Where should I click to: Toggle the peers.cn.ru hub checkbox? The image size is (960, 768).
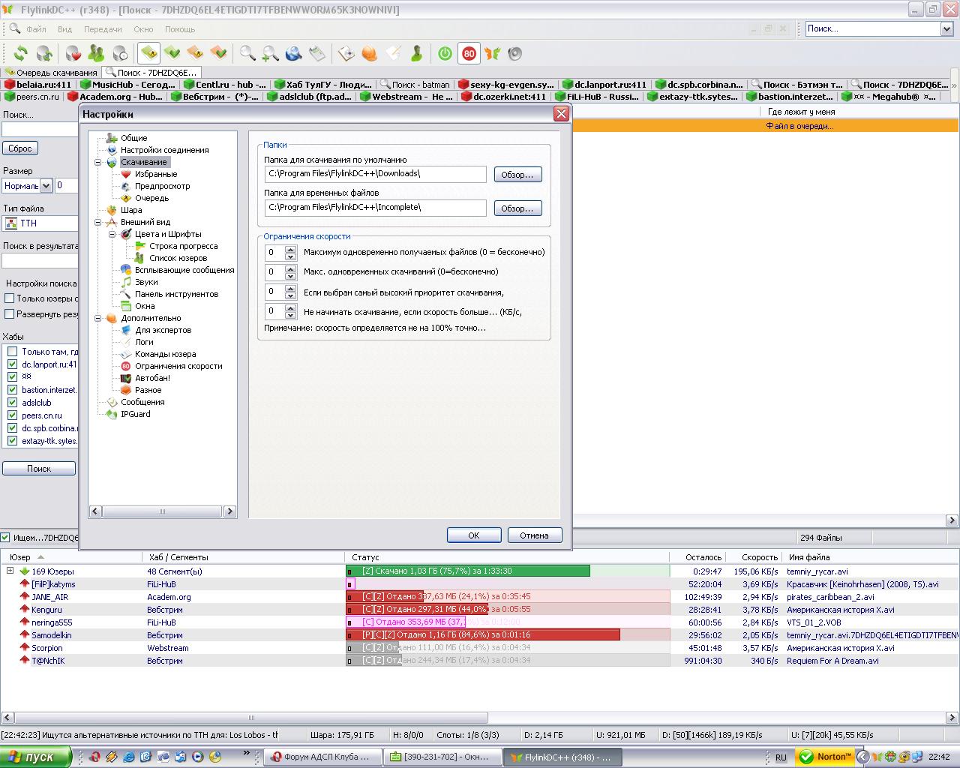12,415
